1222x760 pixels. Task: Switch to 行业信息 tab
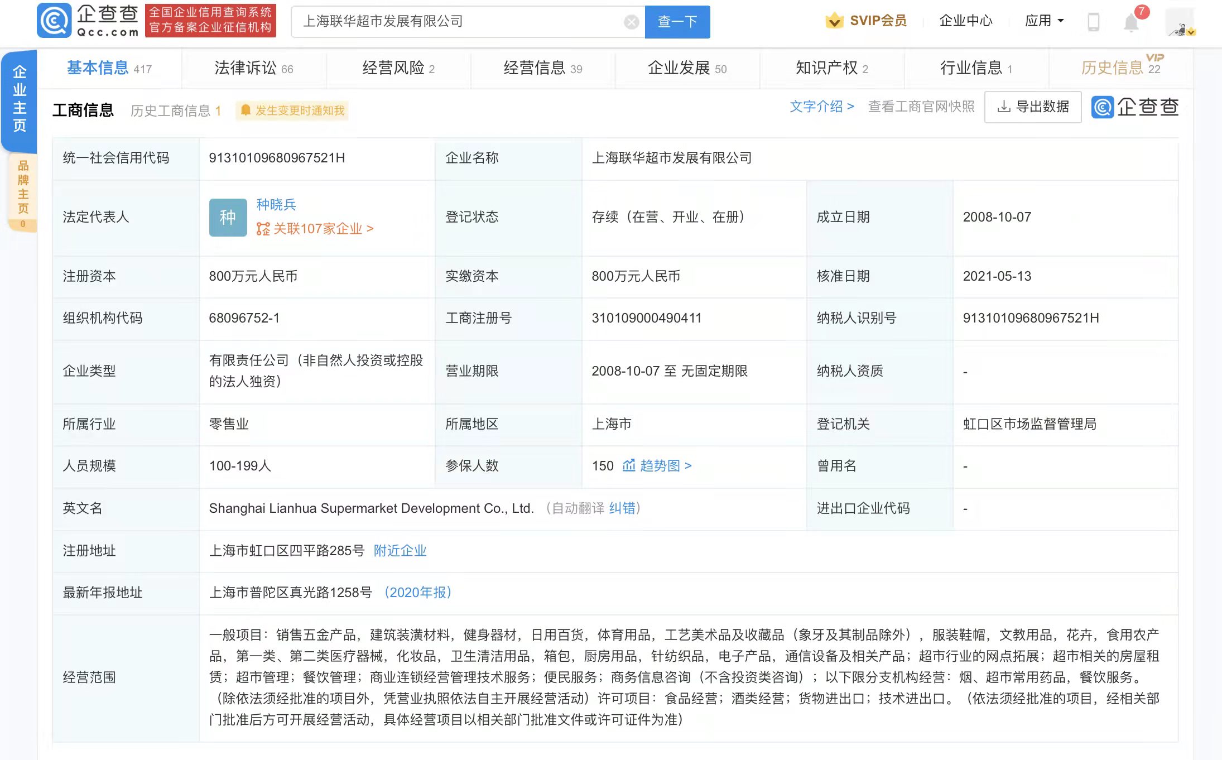pyautogui.click(x=976, y=68)
